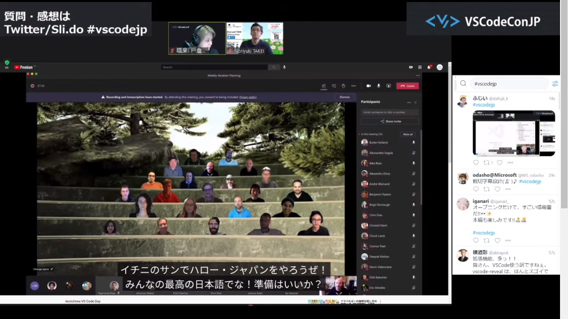Open more actions in Teams meeting toolbar
The width and height of the screenshot is (568, 319).
tap(354, 86)
